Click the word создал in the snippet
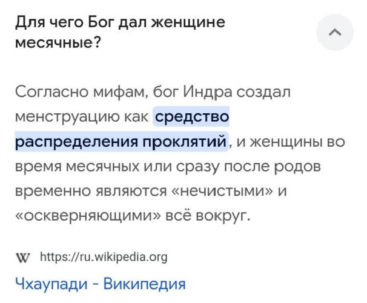This screenshot has width=367, height=303. [263, 92]
